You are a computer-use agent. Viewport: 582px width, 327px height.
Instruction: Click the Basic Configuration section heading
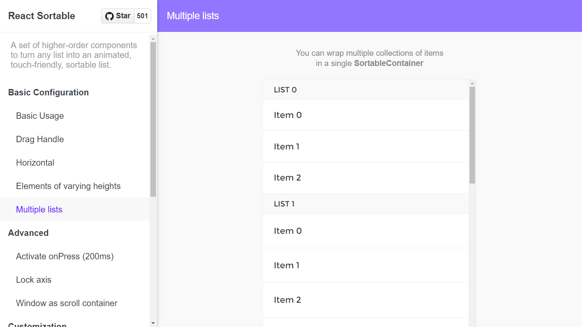[x=48, y=92]
